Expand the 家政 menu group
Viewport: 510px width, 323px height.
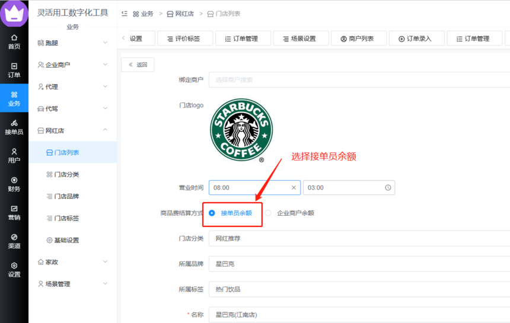click(72, 262)
